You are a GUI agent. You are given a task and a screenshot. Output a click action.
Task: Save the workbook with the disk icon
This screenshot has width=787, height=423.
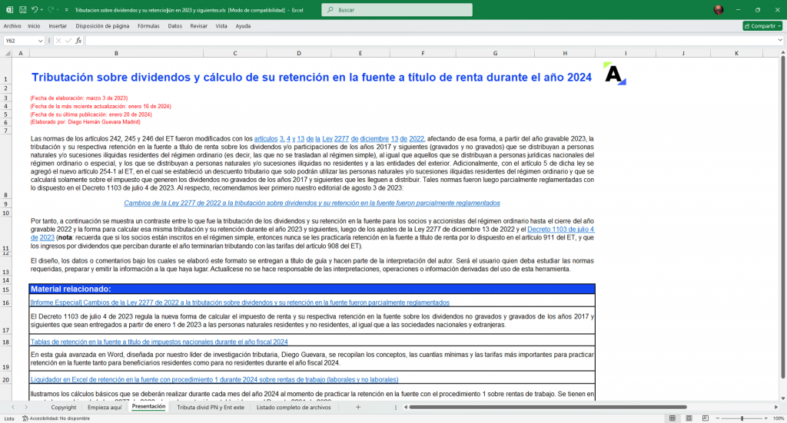pyautogui.click(x=22, y=9)
